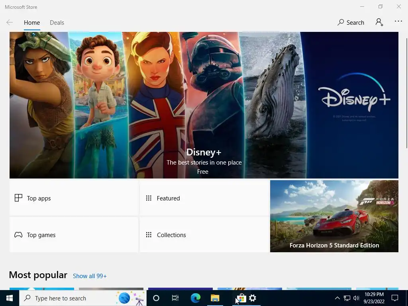The image size is (408, 306).
Task: Go back with the back arrow
Action: tap(10, 23)
